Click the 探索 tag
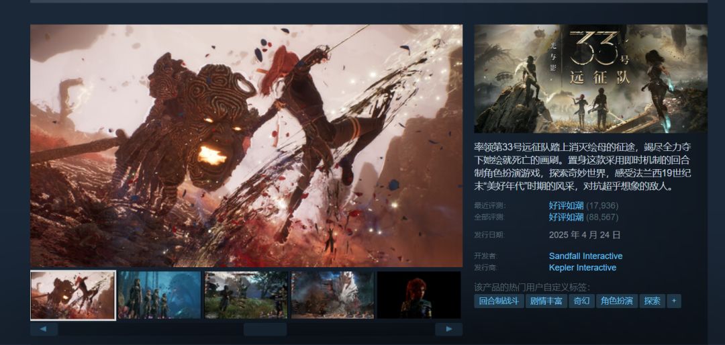 tap(652, 301)
